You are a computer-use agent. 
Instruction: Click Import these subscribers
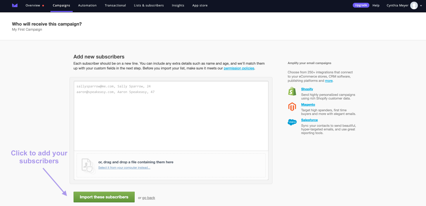click(x=104, y=197)
